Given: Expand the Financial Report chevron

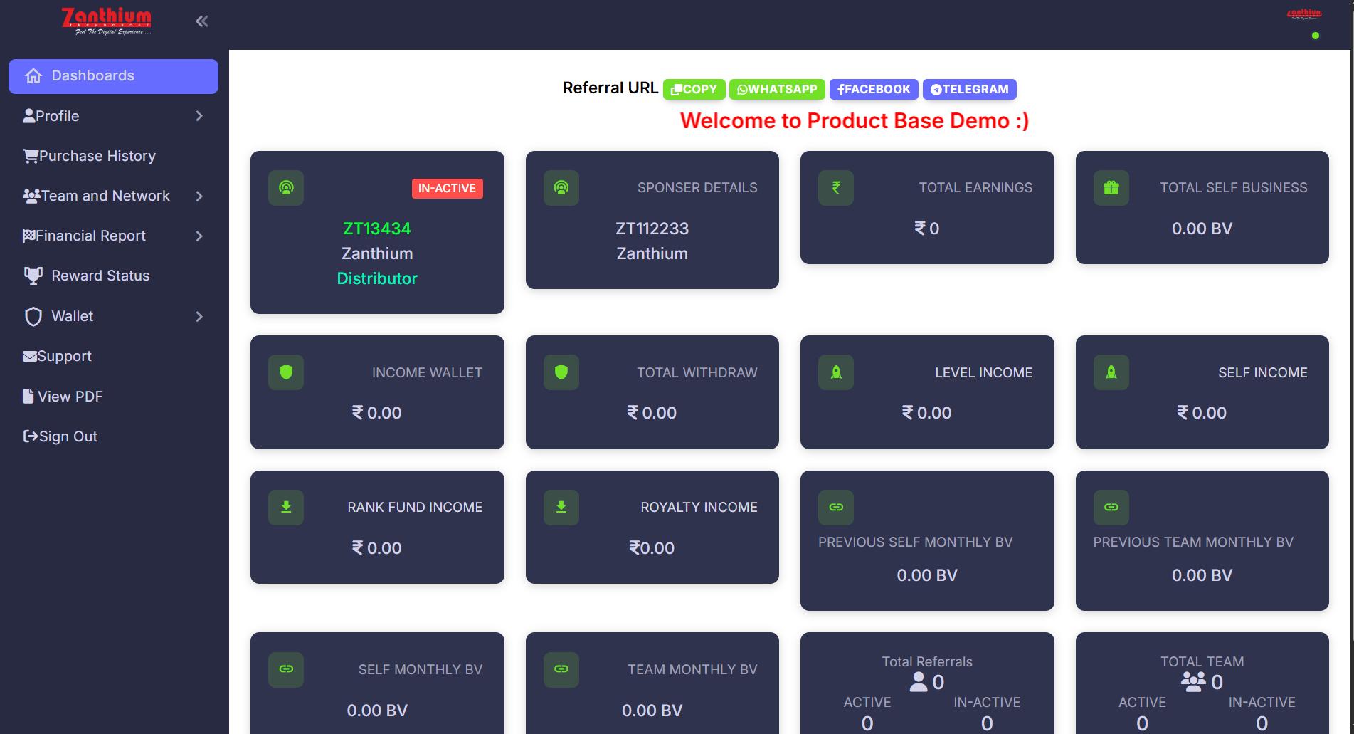Looking at the screenshot, I should coord(199,236).
